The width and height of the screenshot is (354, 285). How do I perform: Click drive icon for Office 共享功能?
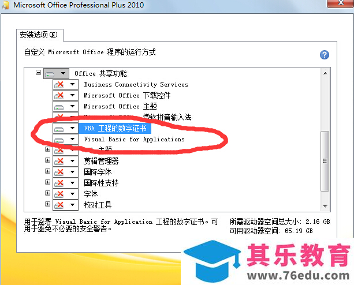coord(50,74)
